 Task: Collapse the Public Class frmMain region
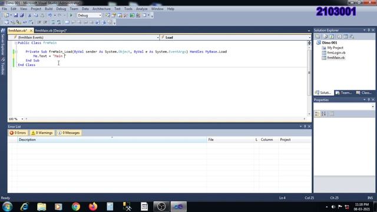click(16, 43)
